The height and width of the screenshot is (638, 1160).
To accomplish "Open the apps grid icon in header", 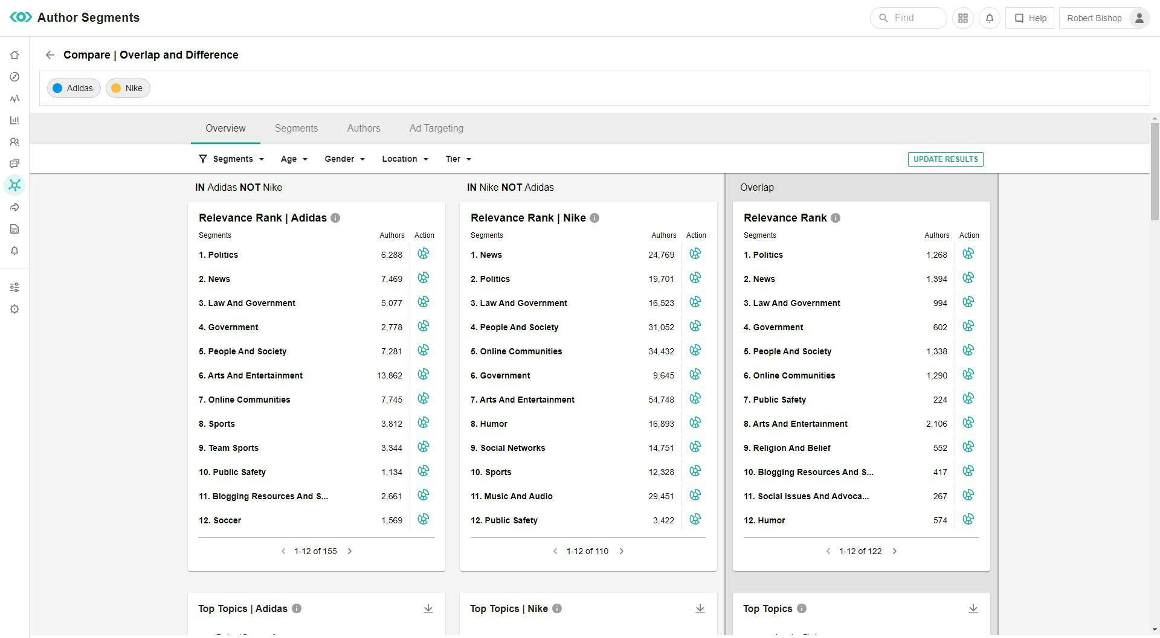I will click(x=963, y=18).
